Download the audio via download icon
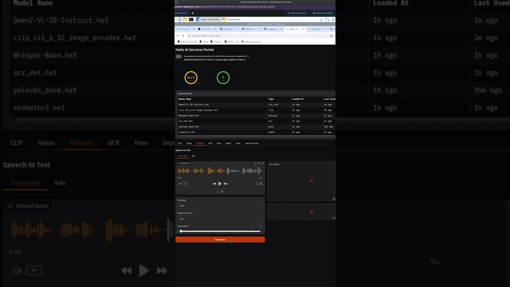 [x=256, y=163]
